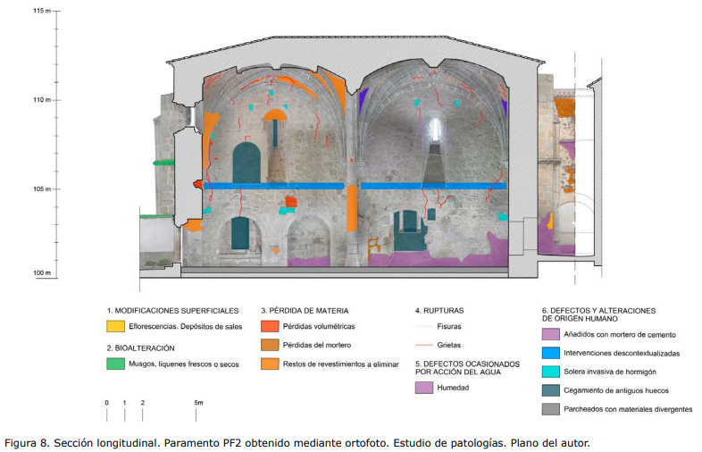Click the orange Restos de revestimientos swatch
The width and height of the screenshot is (702, 452).
(270, 364)
